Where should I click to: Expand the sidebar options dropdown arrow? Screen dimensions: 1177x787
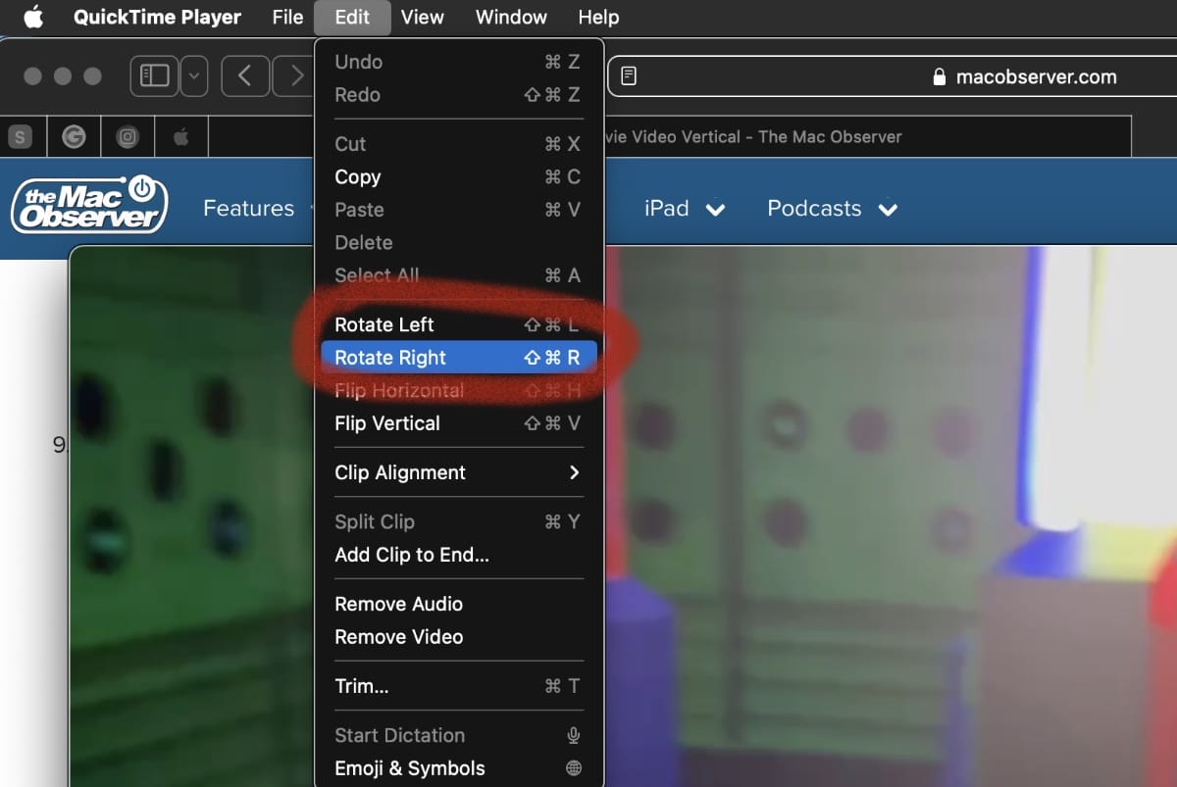pos(194,75)
